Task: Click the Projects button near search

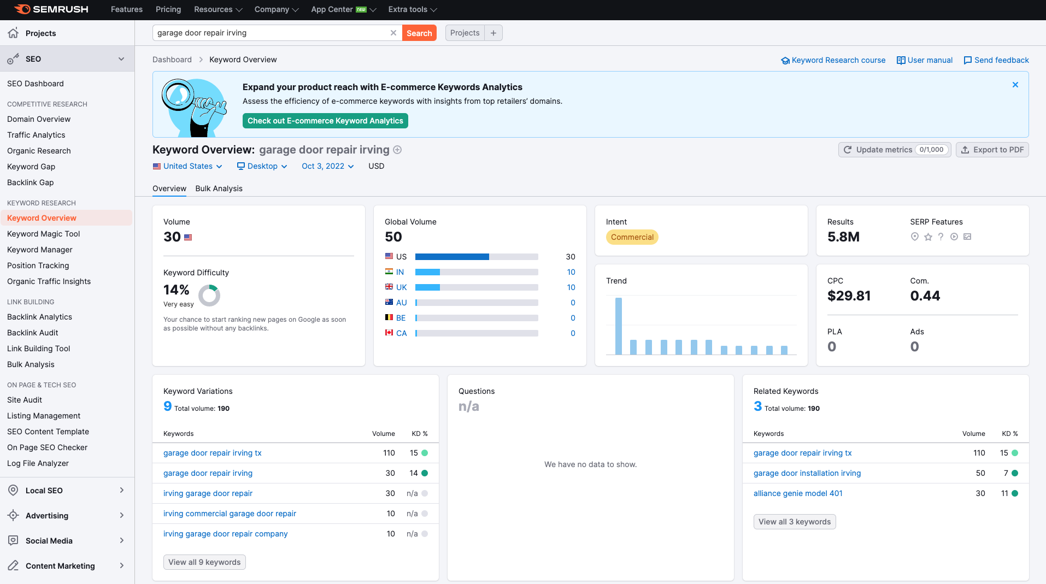Action: [x=465, y=33]
